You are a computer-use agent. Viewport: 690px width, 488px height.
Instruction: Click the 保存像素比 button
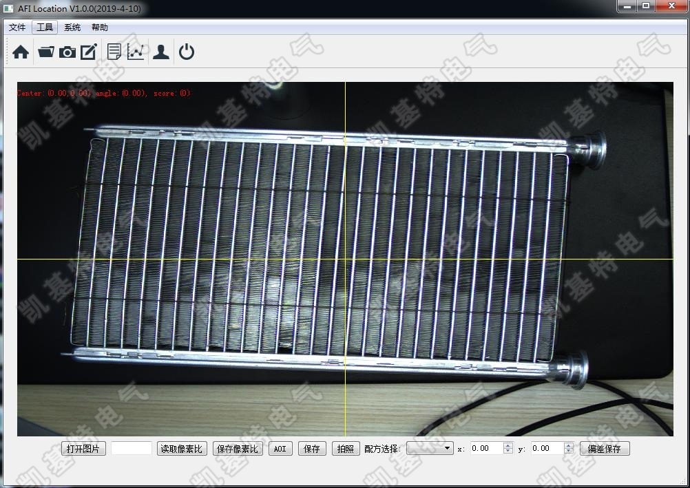(x=238, y=449)
